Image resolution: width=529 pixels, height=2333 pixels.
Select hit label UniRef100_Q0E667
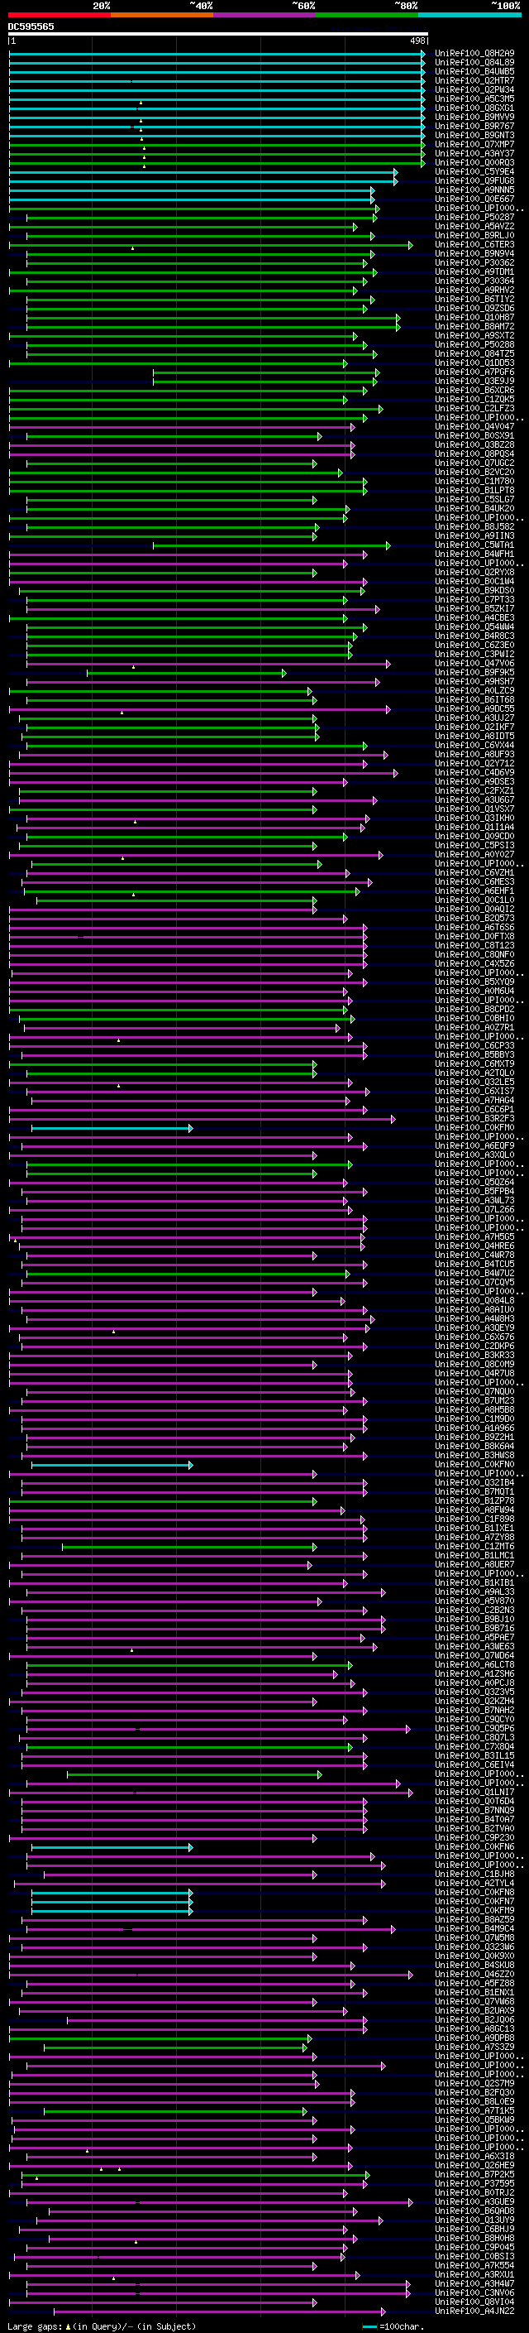(x=474, y=199)
